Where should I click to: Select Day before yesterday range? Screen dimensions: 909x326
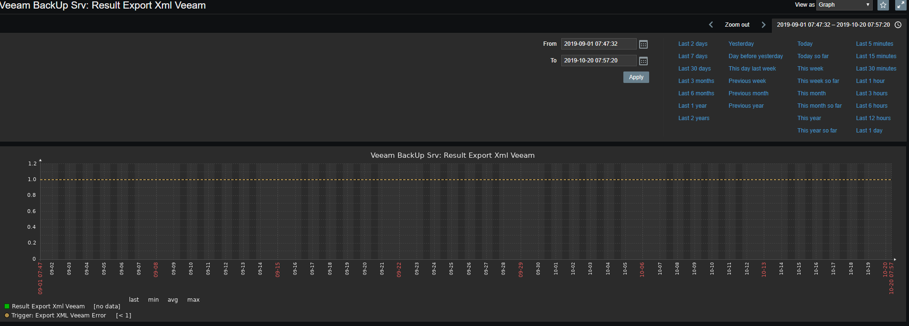(x=756, y=56)
